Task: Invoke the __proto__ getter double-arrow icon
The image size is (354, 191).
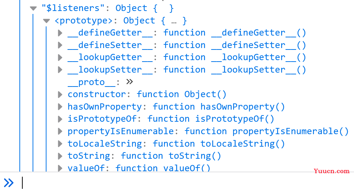Action: click(x=130, y=82)
